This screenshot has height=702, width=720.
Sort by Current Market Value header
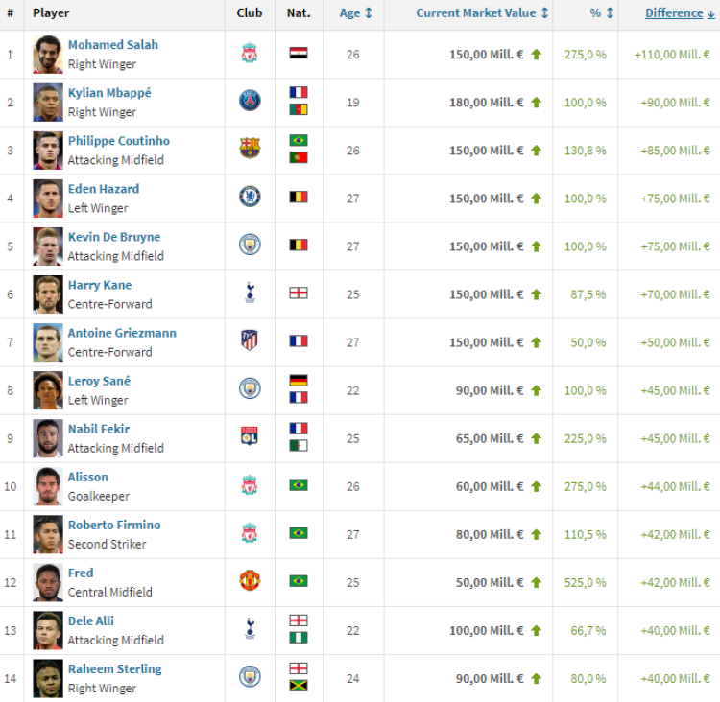click(482, 13)
